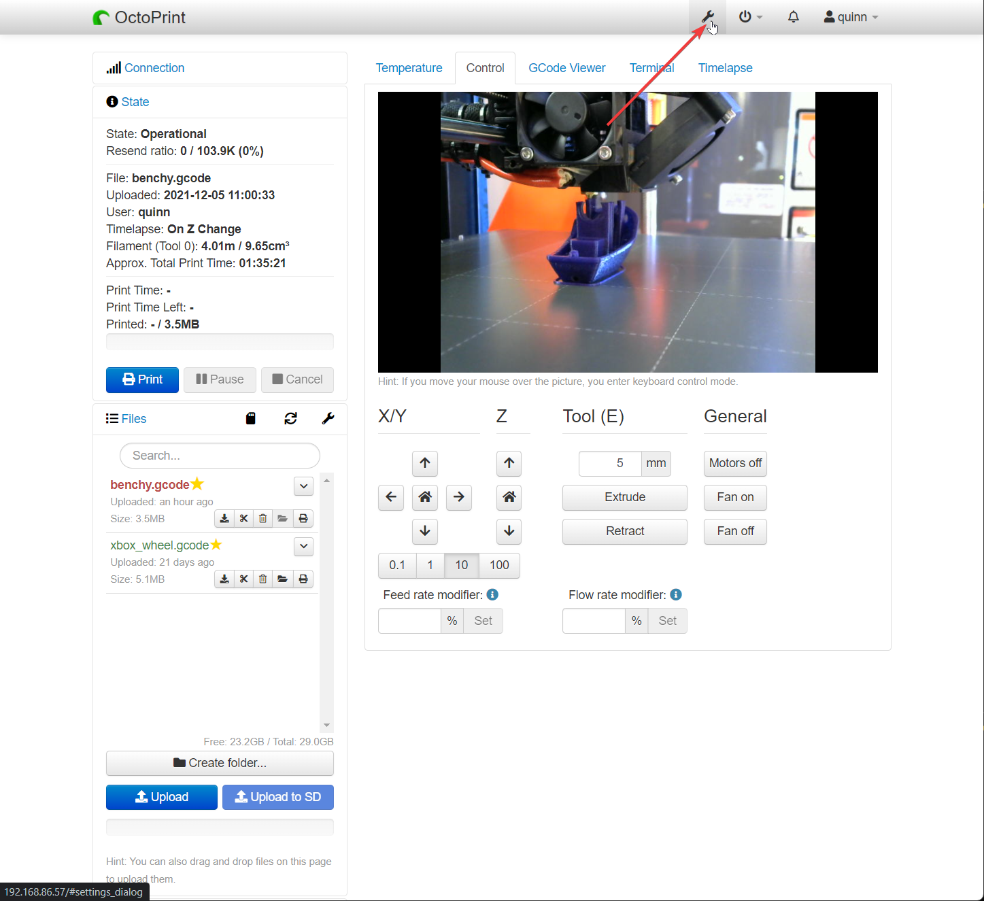Image resolution: width=984 pixels, height=901 pixels.
Task: Turn the fan on
Action: click(x=734, y=497)
